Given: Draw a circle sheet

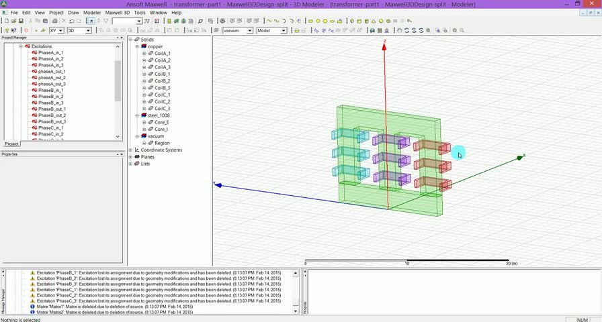Looking at the screenshot, I should pyautogui.click(x=318, y=21).
